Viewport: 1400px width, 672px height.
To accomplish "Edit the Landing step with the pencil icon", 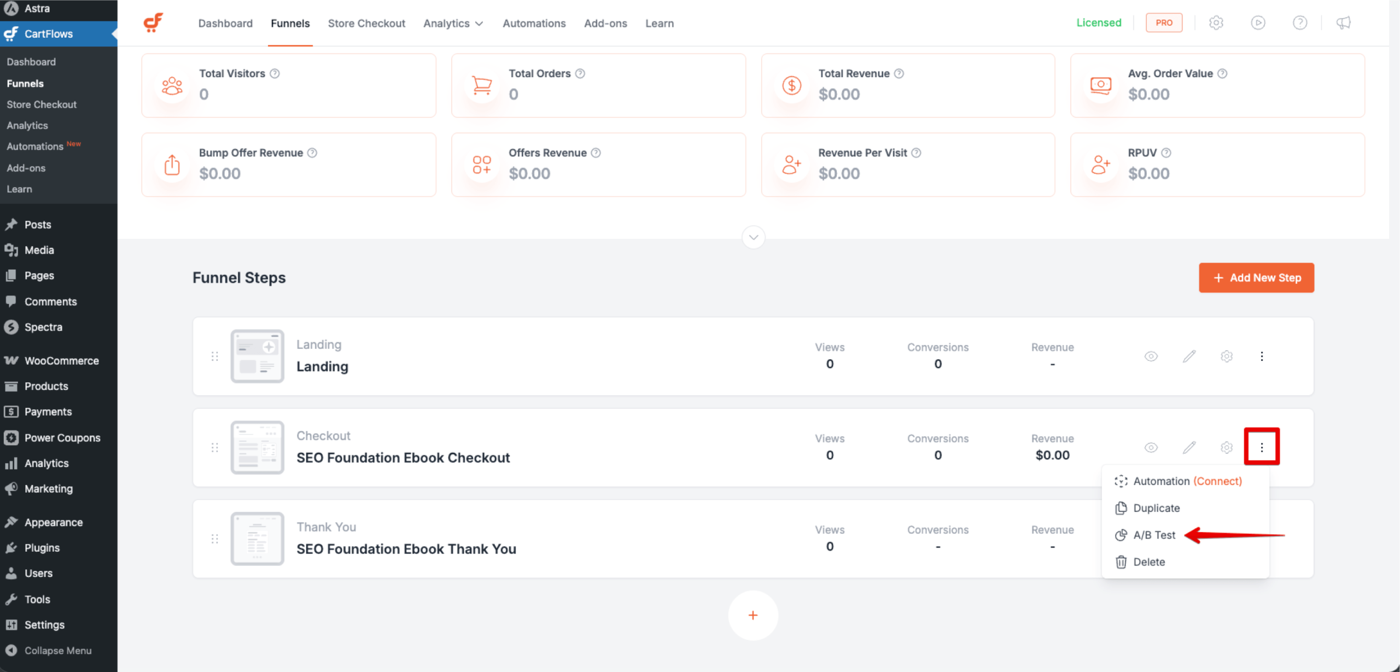I will click(1189, 356).
